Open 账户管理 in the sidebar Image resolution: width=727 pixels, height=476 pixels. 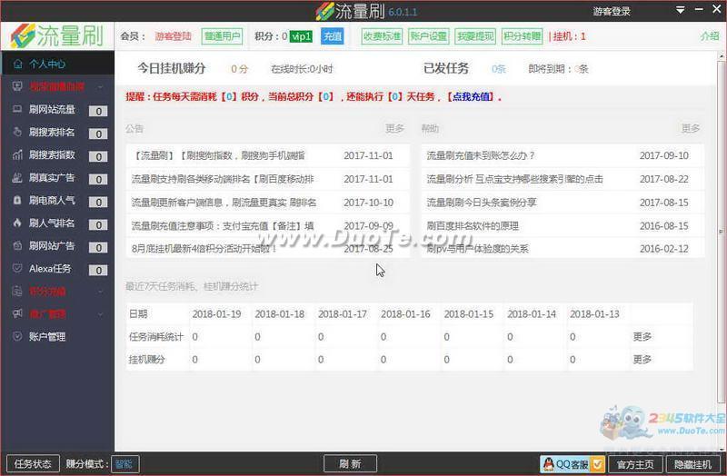pyautogui.click(x=47, y=336)
